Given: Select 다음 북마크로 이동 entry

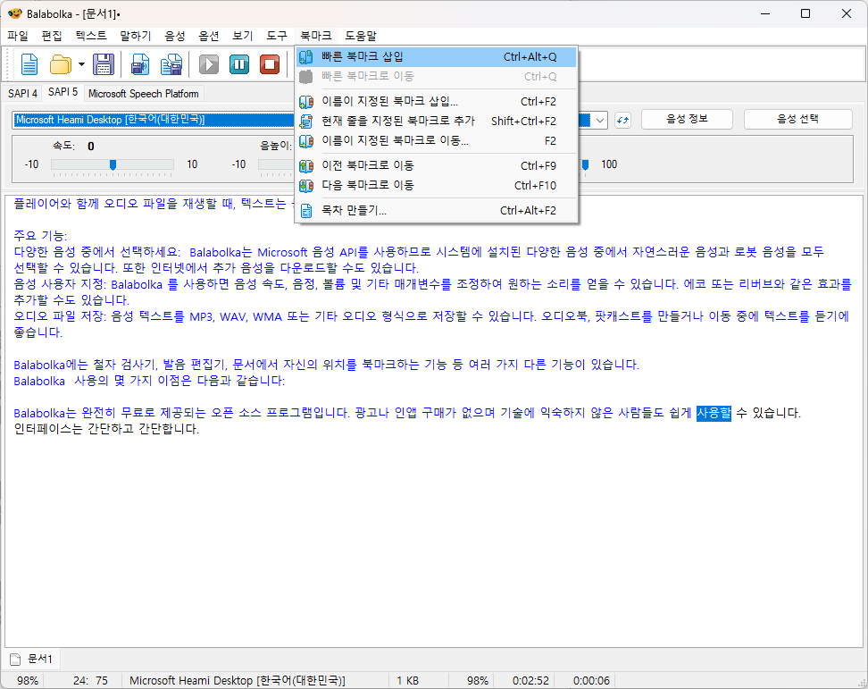Looking at the screenshot, I should click(x=436, y=186).
